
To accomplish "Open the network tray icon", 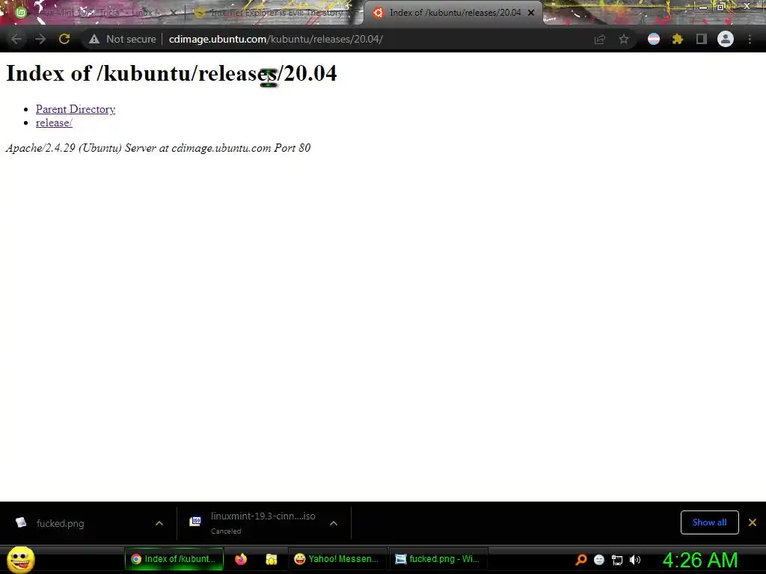I will tap(617, 560).
